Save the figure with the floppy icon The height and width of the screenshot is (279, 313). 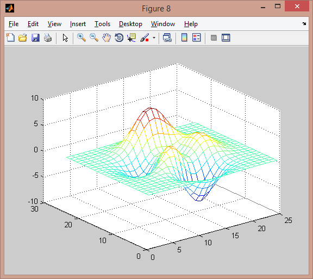35,38
